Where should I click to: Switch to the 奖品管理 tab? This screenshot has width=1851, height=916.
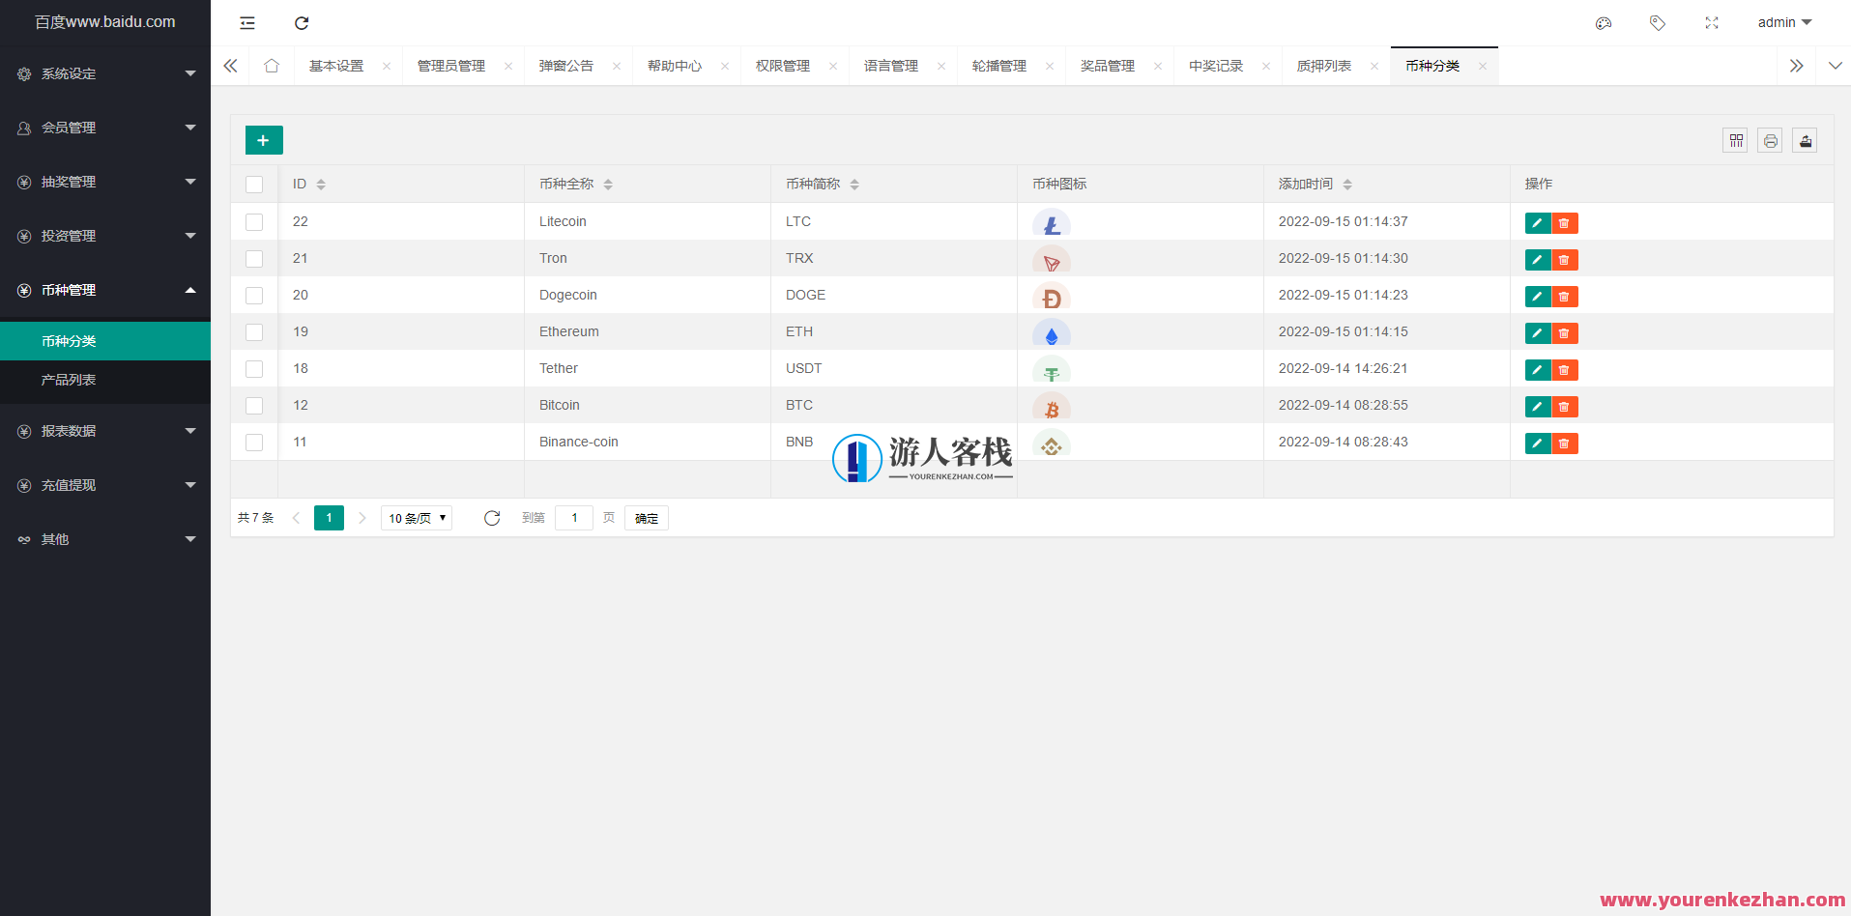(1108, 65)
